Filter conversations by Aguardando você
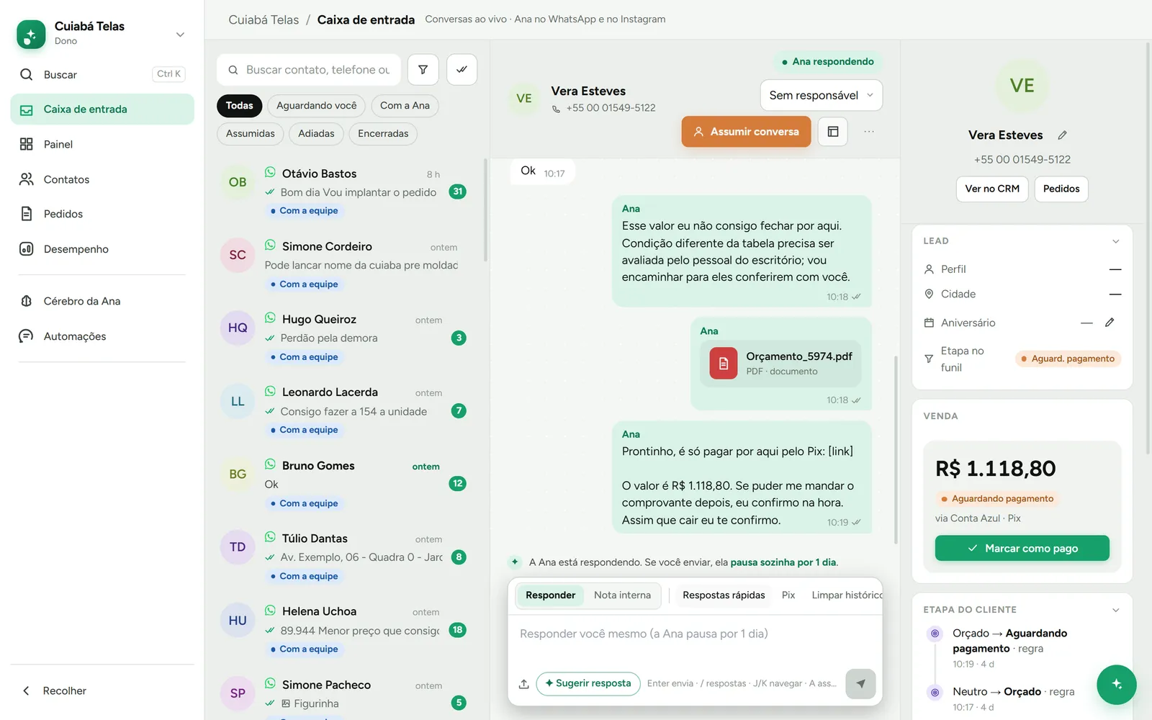1152x720 pixels. [316, 106]
